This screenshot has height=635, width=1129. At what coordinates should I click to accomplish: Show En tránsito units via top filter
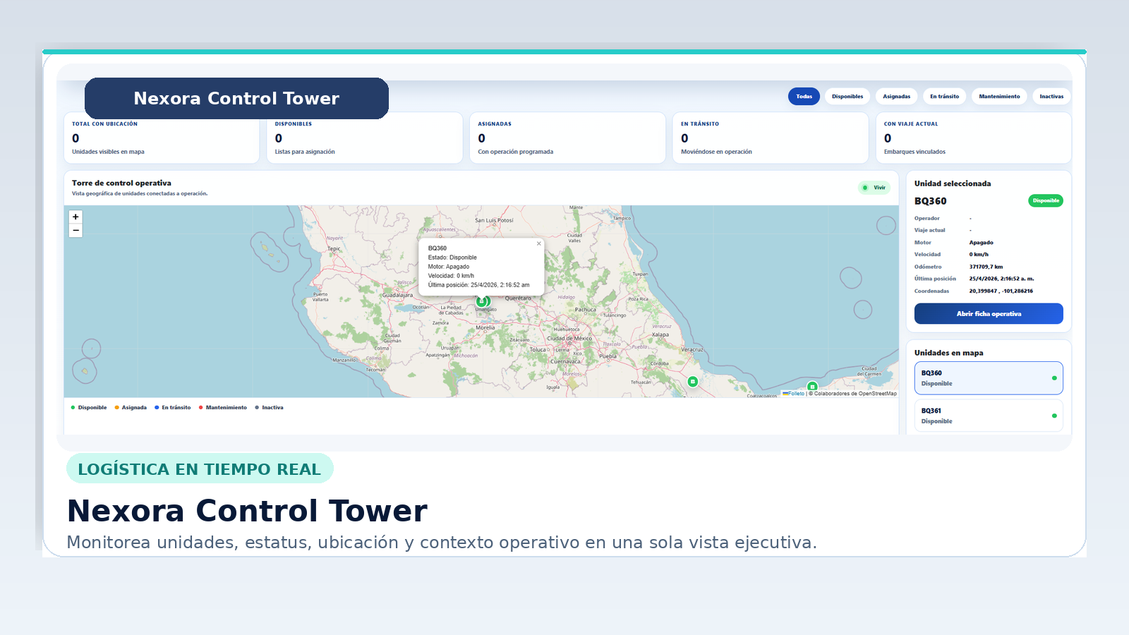[x=944, y=97]
